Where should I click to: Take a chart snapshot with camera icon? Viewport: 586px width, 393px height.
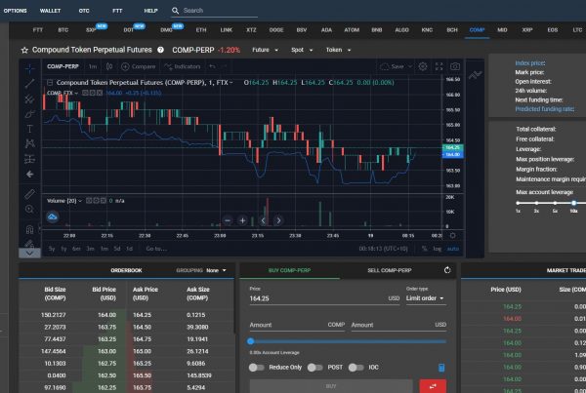click(x=455, y=66)
